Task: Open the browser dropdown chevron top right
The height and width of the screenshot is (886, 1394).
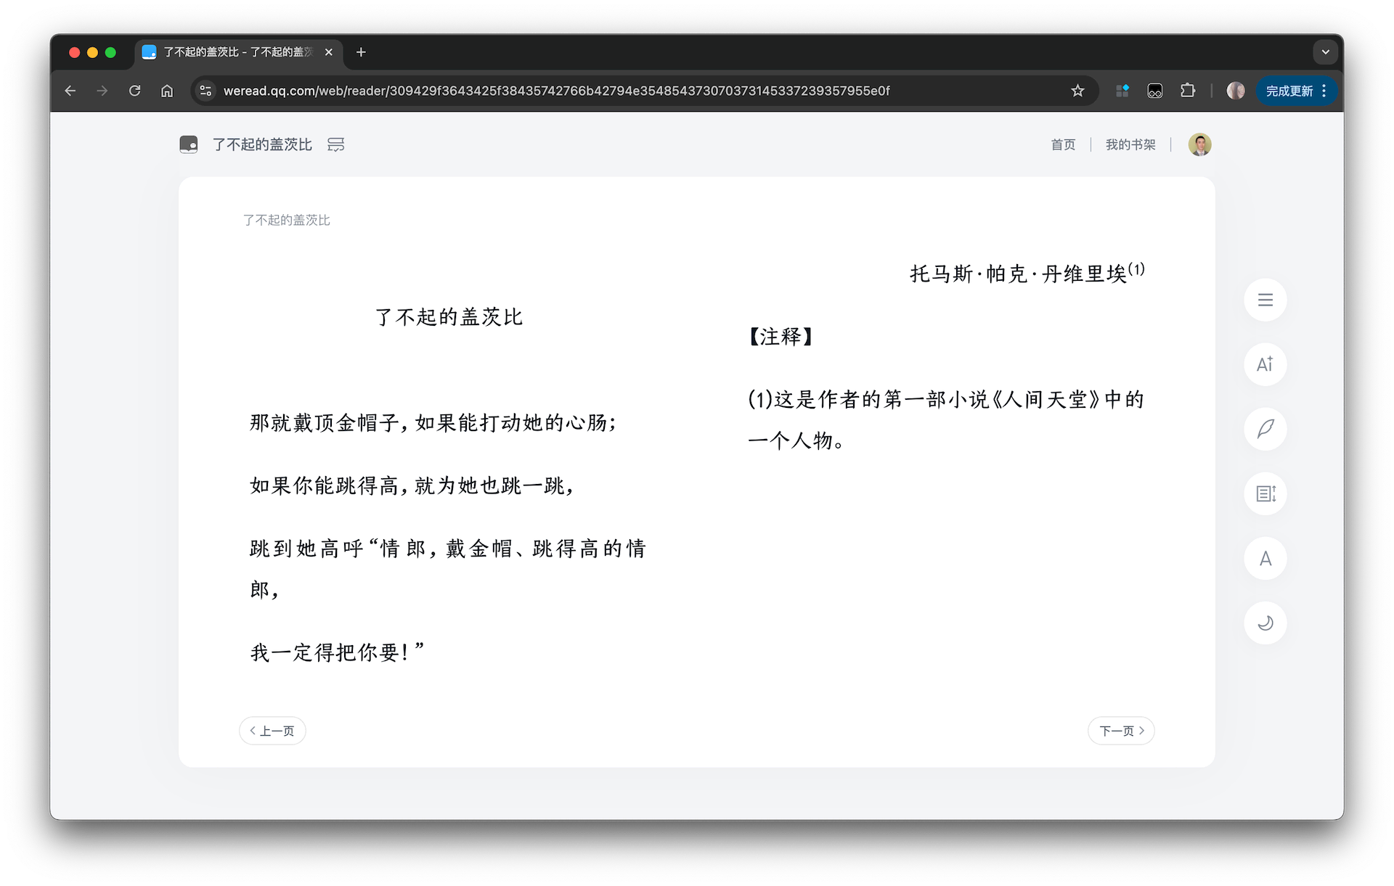Action: (1326, 52)
